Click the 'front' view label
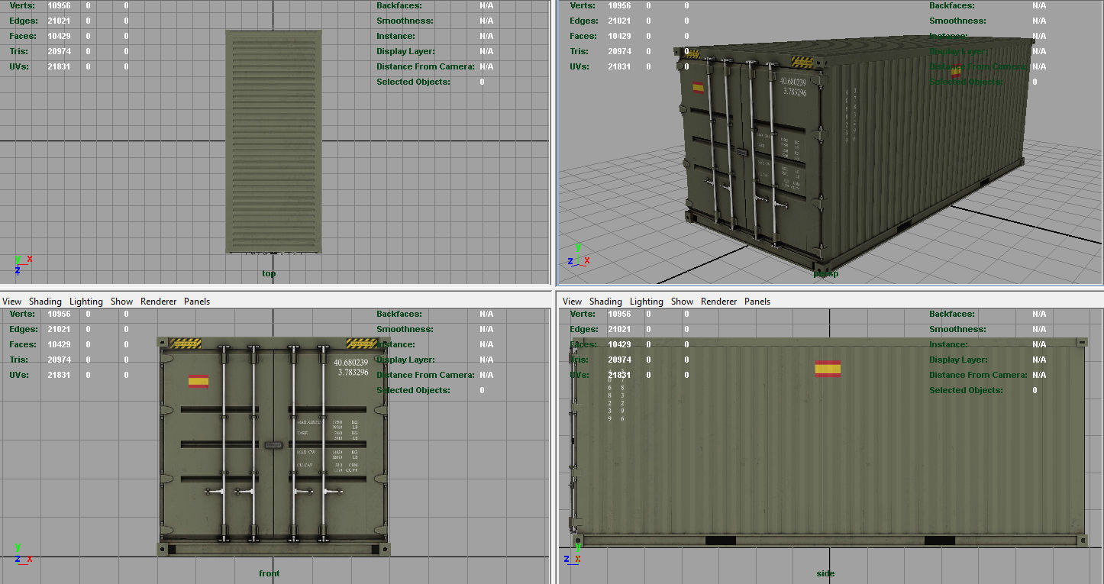Viewport: 1104px width, 584px height. click(x=270, y=573)
